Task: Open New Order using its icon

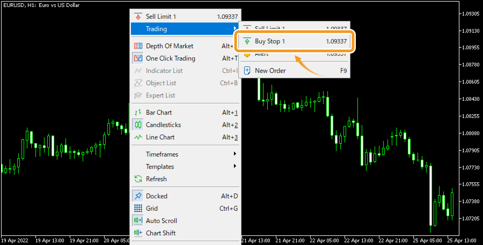Action: (247, 70)
